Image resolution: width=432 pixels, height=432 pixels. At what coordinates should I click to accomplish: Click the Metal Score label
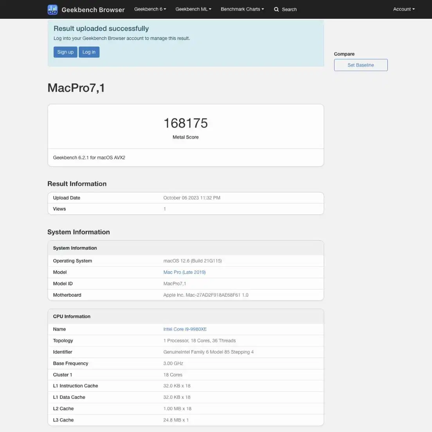(186, 137)
